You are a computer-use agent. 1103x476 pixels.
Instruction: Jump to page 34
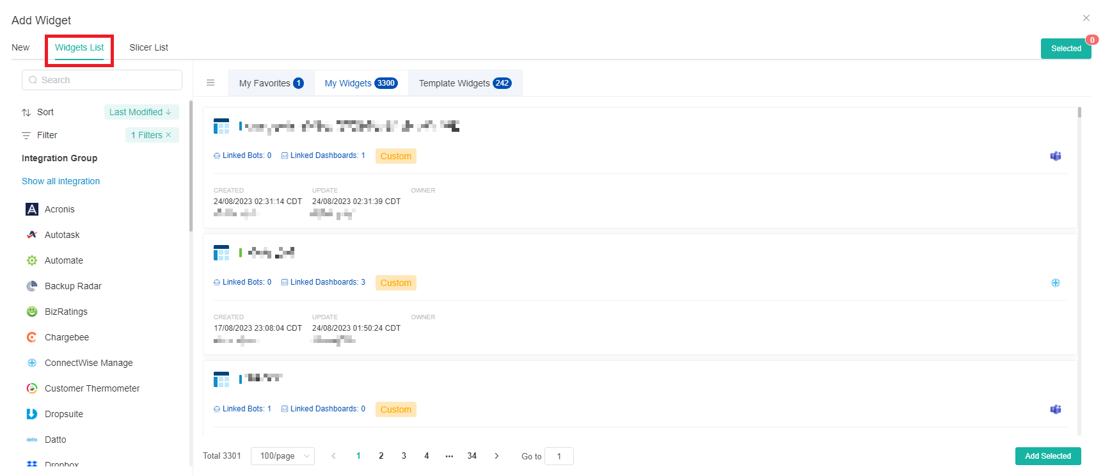click(x=472, y=456)
